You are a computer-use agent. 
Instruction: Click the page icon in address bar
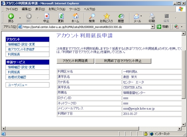[x=20, y=27]
